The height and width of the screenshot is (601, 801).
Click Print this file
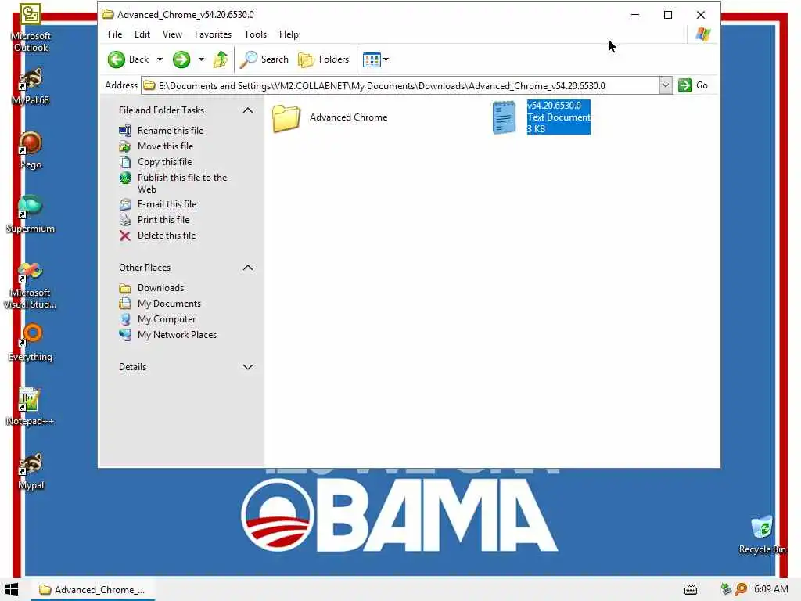[163, 220]
